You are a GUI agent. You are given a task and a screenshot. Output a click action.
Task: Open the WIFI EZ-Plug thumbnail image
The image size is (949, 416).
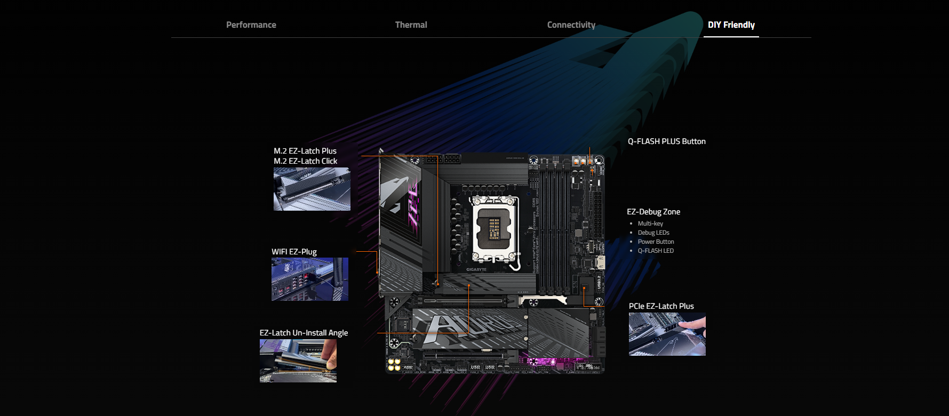pyautogui.click(x=310, y=279)
